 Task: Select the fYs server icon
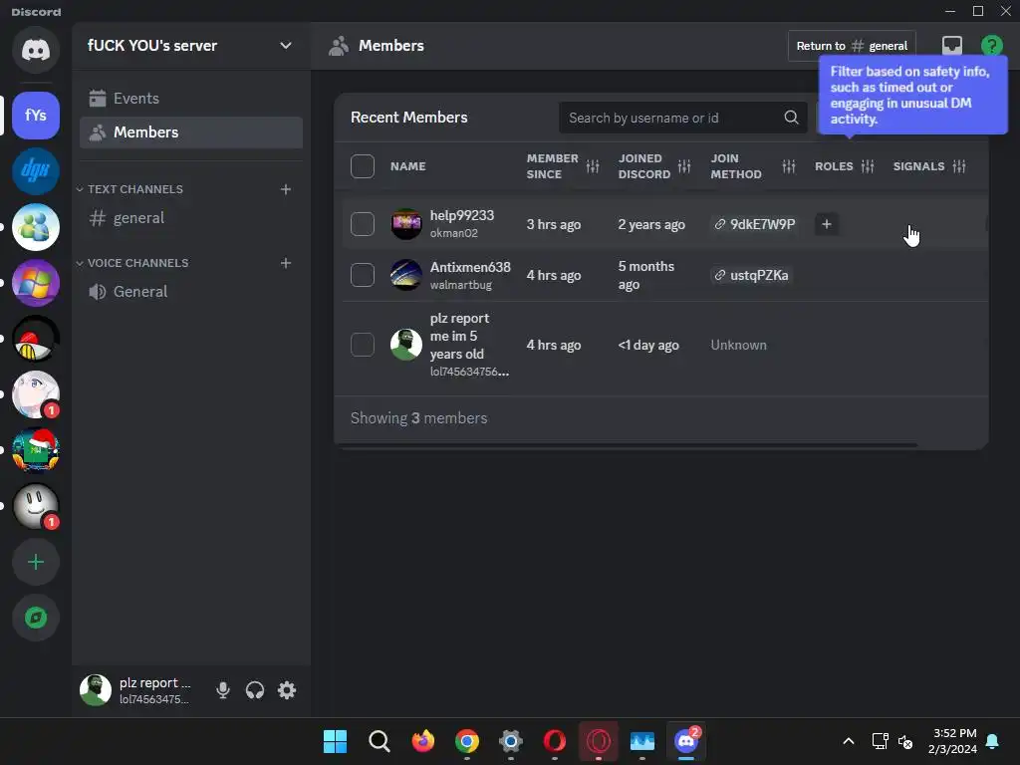pos(36,116)
